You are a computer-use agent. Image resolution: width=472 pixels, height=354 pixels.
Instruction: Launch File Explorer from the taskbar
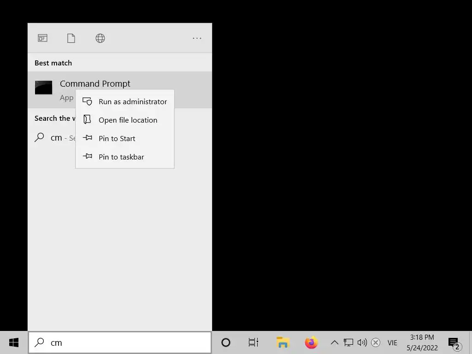point(283,342)
